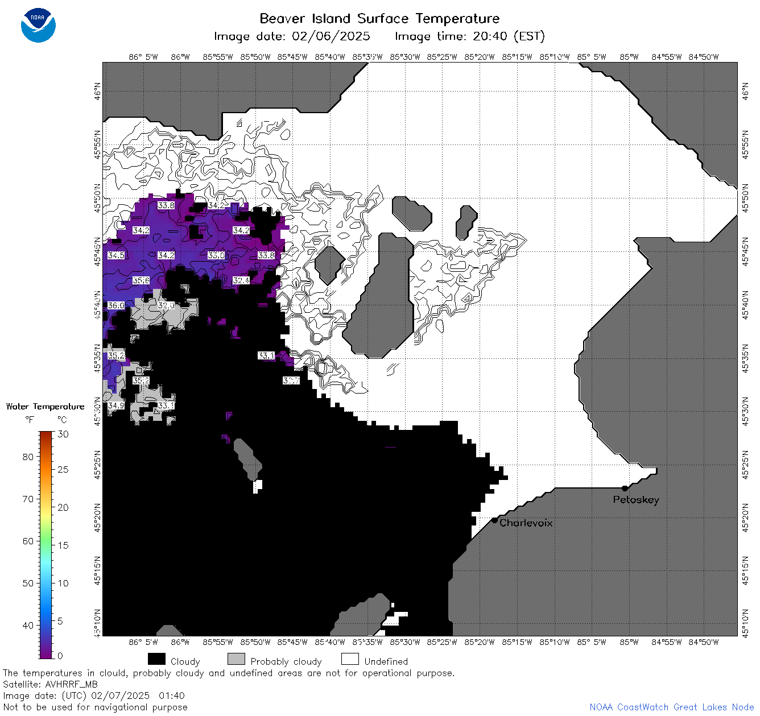Image resolution: width=760 pixels, height=716 pixels.
Task: Click the 'Beaver Island Surface Temperature' title
Action: pyautogui.click(x=379, y=19)
